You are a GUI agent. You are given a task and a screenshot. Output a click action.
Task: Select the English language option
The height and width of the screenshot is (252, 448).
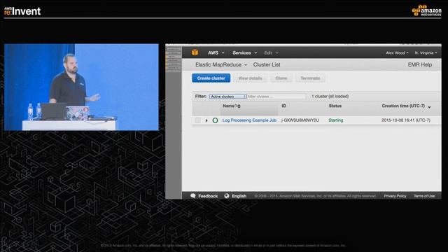pos(239,196)
